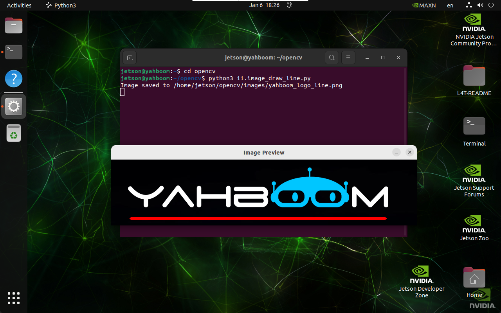Image resolution: width=501 pixels, height=313 pixels.
Task: Open the calendar from Jan 6 18:26 clock
Action: (x=265, y=5)
